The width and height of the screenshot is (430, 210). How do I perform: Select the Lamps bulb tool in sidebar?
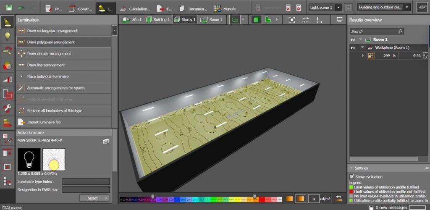tap(8, 36)
